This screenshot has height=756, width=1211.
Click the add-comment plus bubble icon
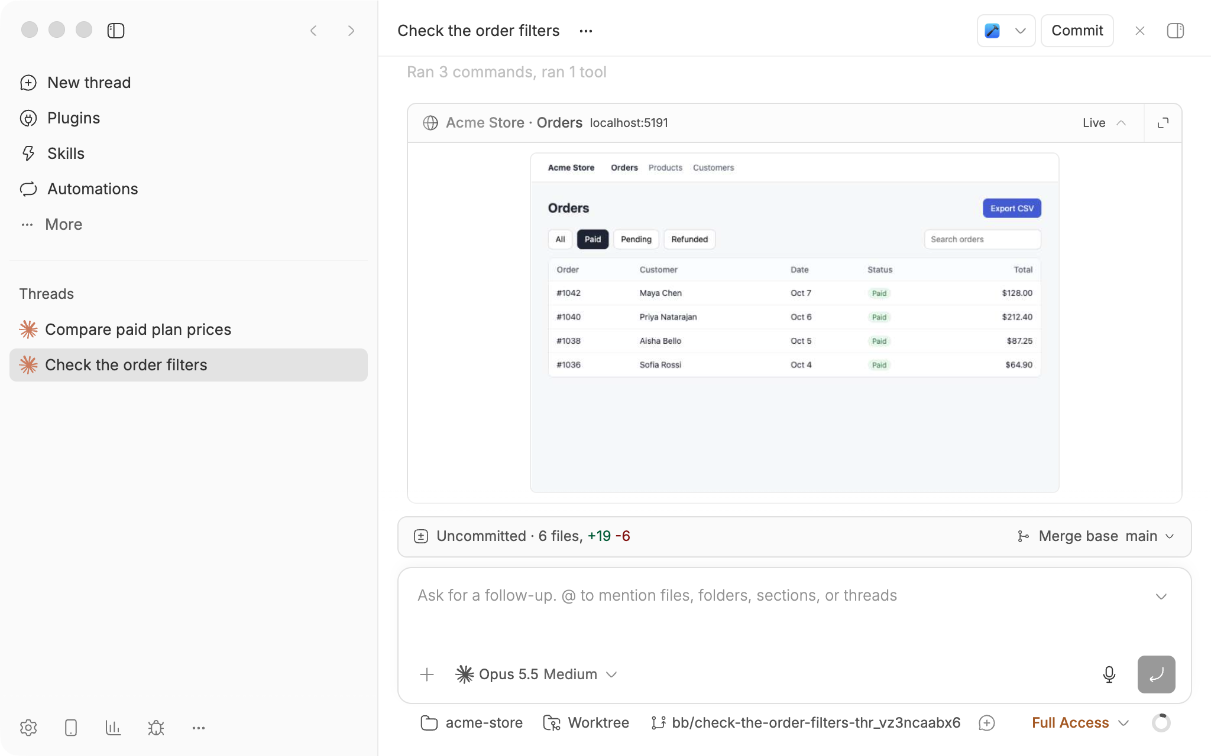[x=987, y=723]
